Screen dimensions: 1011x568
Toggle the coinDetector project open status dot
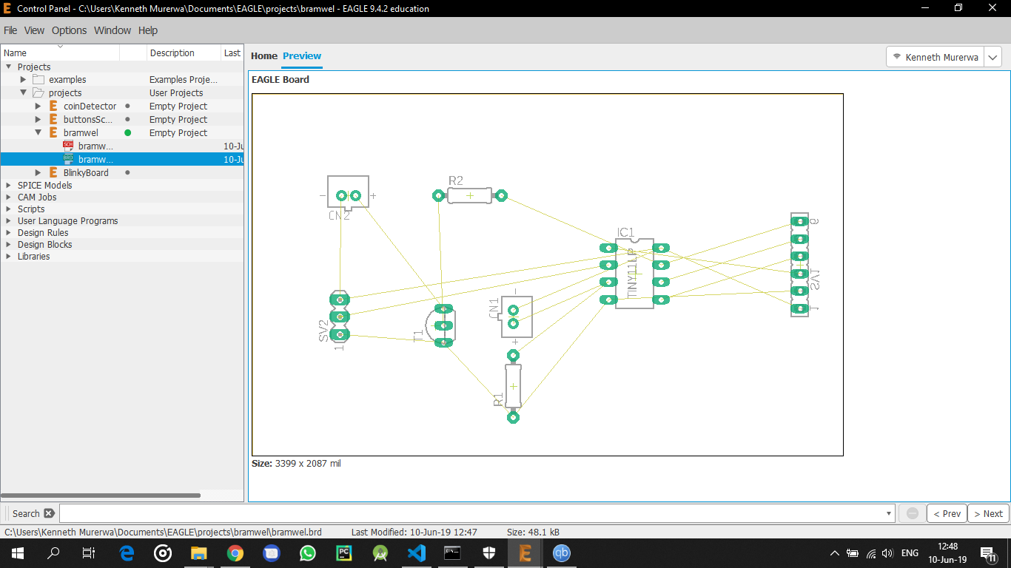(x=127, y=106)
